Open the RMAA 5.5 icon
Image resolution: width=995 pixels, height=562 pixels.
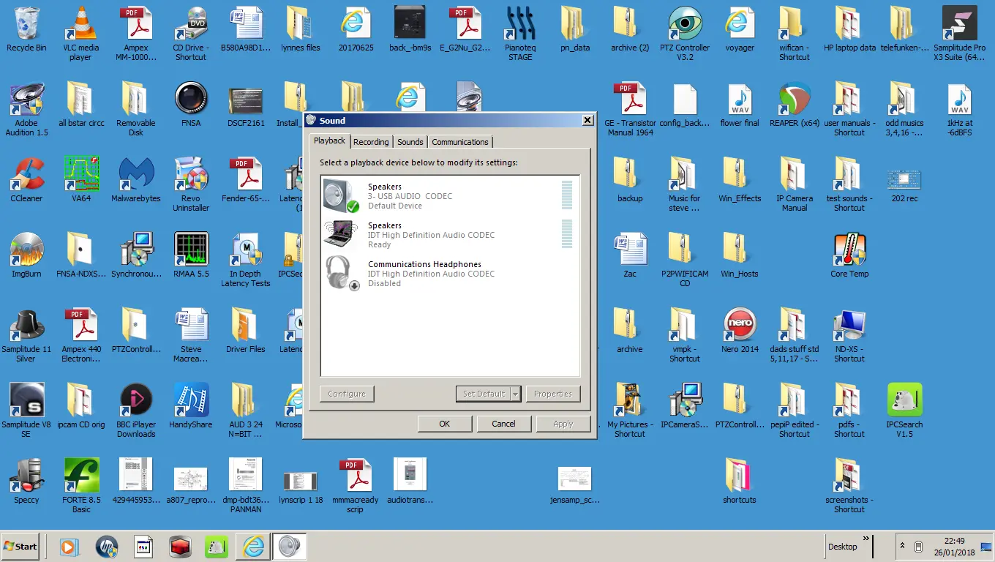pos(191,251)
